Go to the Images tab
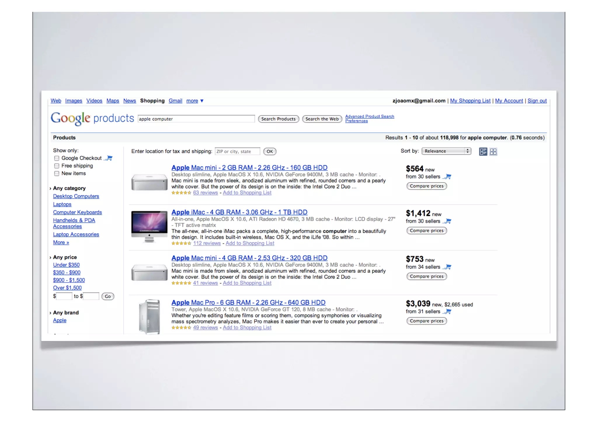Viewport: 598px width, 422px height. (74, 101)
